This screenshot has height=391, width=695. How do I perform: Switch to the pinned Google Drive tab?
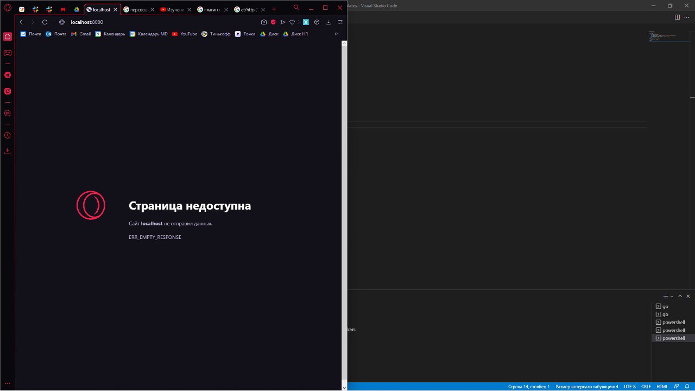(x=77, y=9)
